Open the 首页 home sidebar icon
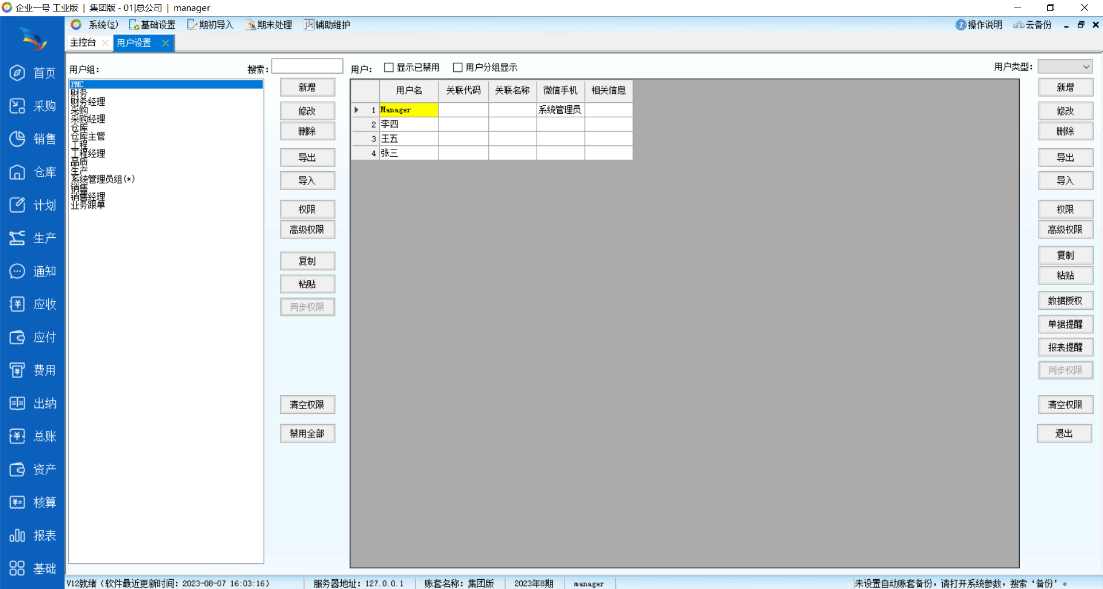Image resolution: width=1103 pixels, height=589 pixels. pyautogui.click(x=17, y=73)
